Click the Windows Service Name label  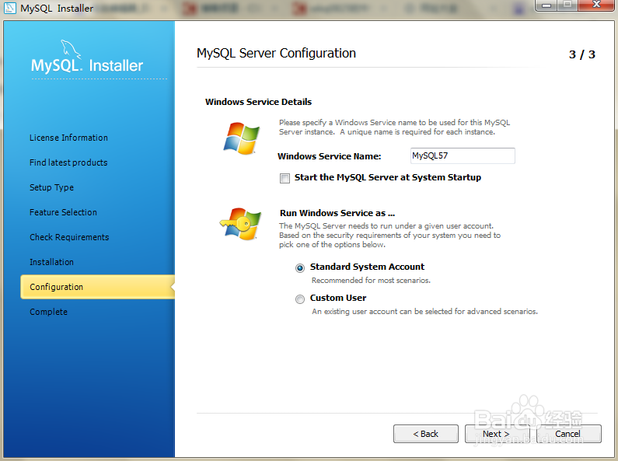330,156
